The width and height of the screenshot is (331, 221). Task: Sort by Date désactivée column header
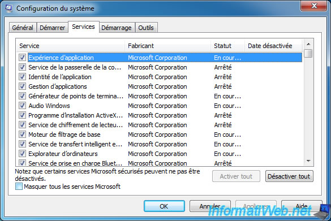[273, 46]
